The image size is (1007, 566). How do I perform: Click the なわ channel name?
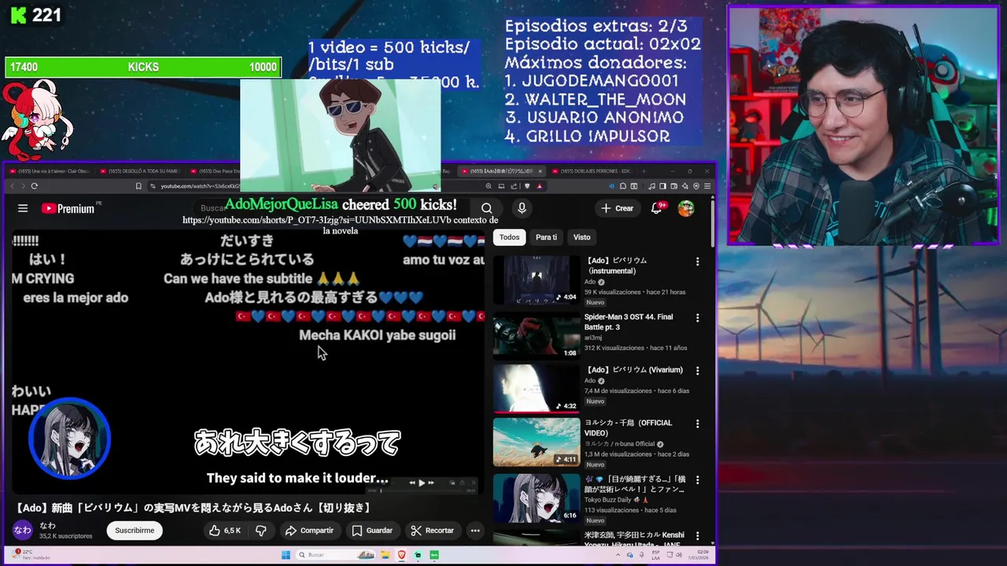click(x=47, y=526)
